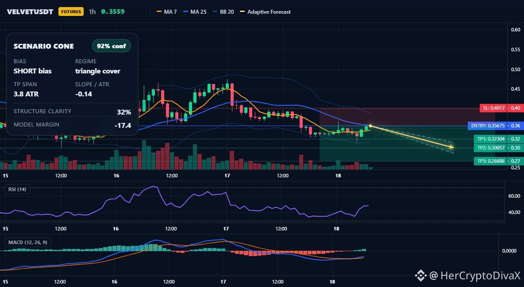Click the 18 date label on price chart axis
The height and width of the screenshot is (287, 524).
[x=338, y=176]
